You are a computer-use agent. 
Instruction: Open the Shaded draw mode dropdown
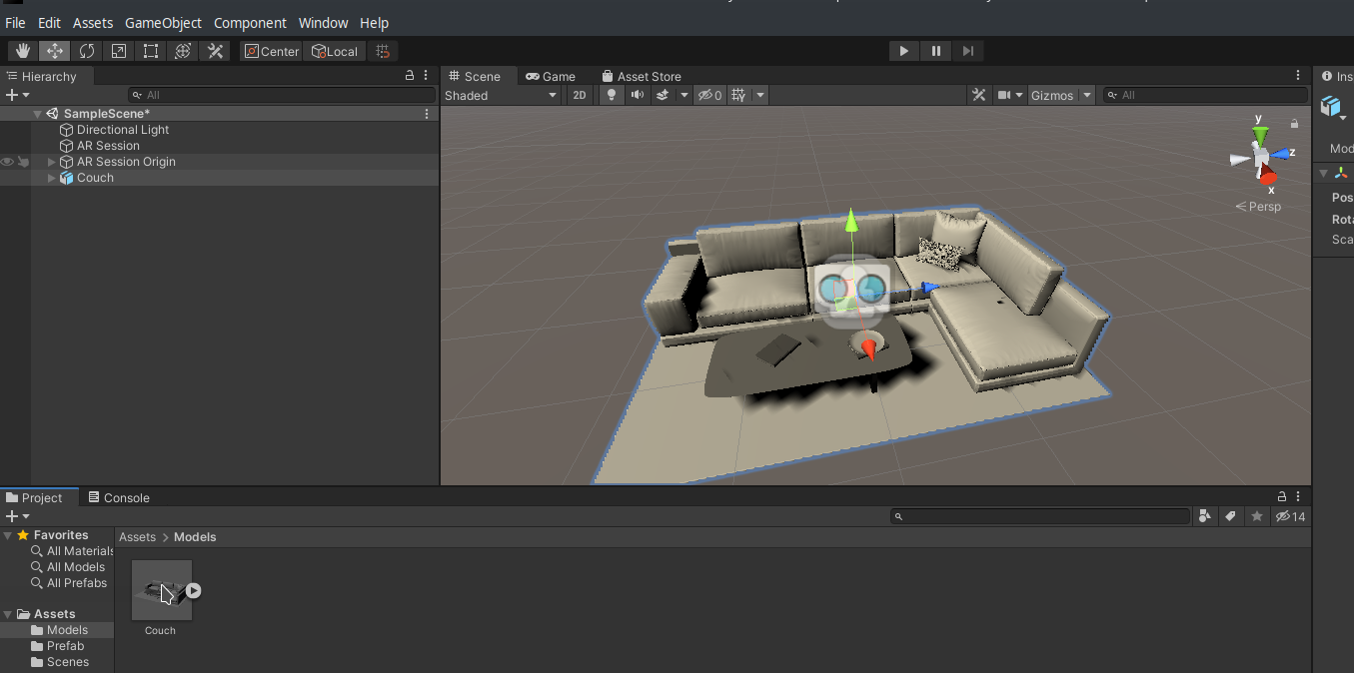coord(500,95)
